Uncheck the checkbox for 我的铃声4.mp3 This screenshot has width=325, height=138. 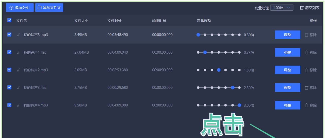pyautogui.click(x=9, y=105)
